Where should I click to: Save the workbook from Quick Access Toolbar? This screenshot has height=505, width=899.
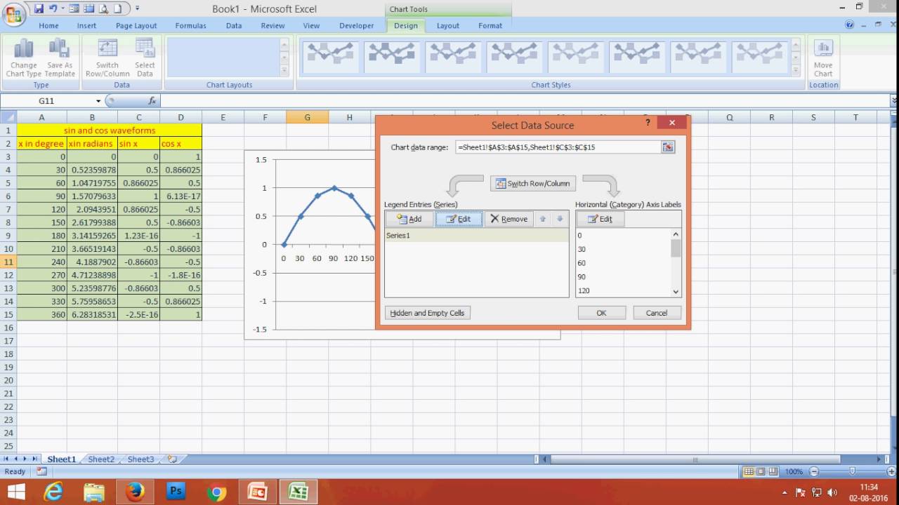pos(39,8)
